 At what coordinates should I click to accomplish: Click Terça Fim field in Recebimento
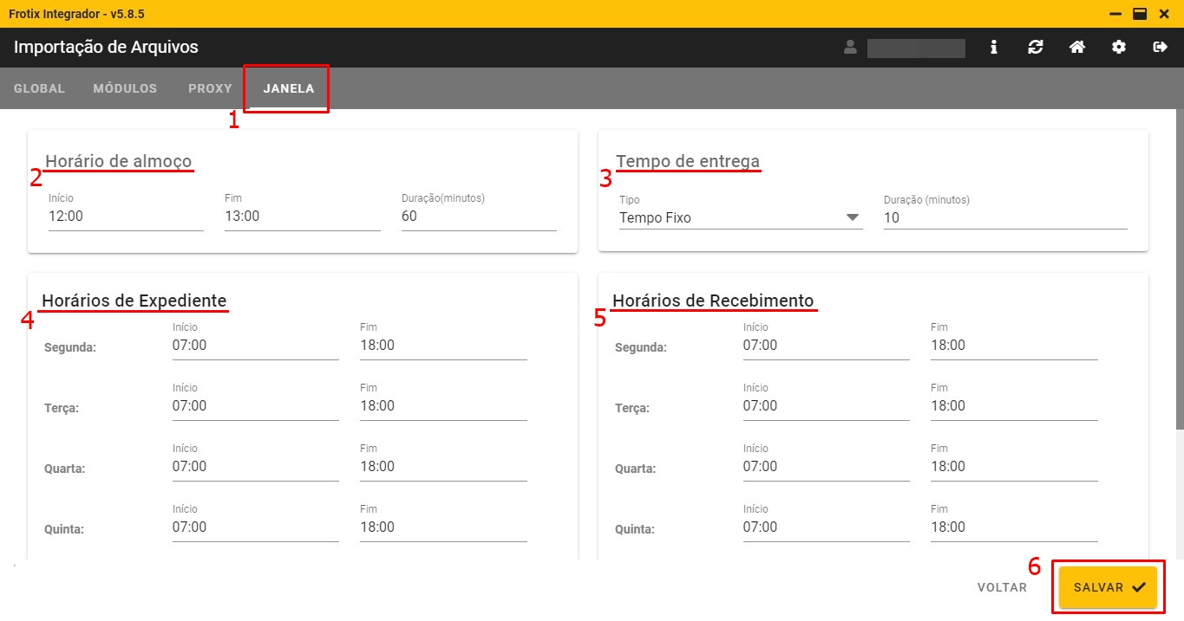[1013, 406]
